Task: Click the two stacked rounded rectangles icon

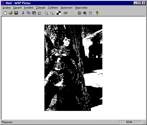Action: (90, 13)
